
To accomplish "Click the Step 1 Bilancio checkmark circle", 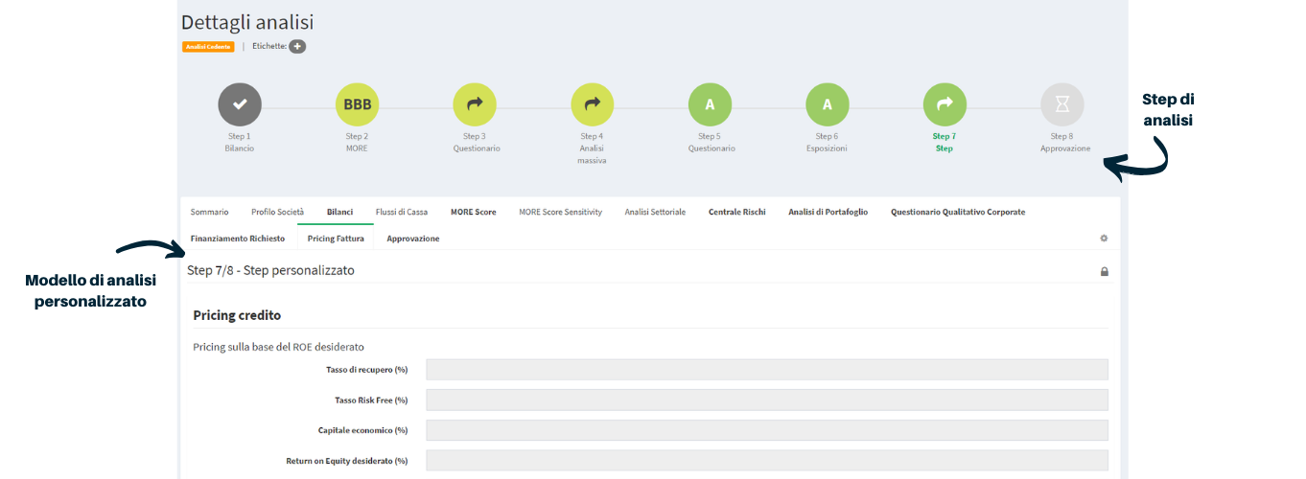I will pyautogui.click(x=240, y=104).
